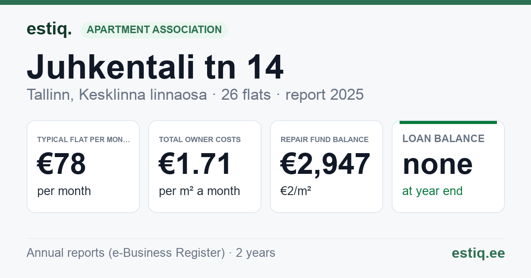The height and width of the screenshot is (278, 531).
Task: Open the Total owner costs card
Action: coord(205,166)
